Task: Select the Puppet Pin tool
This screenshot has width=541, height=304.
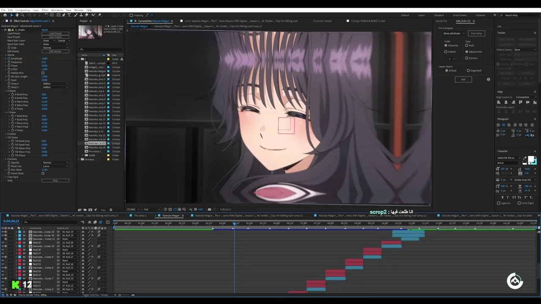Action: point(99,15)
